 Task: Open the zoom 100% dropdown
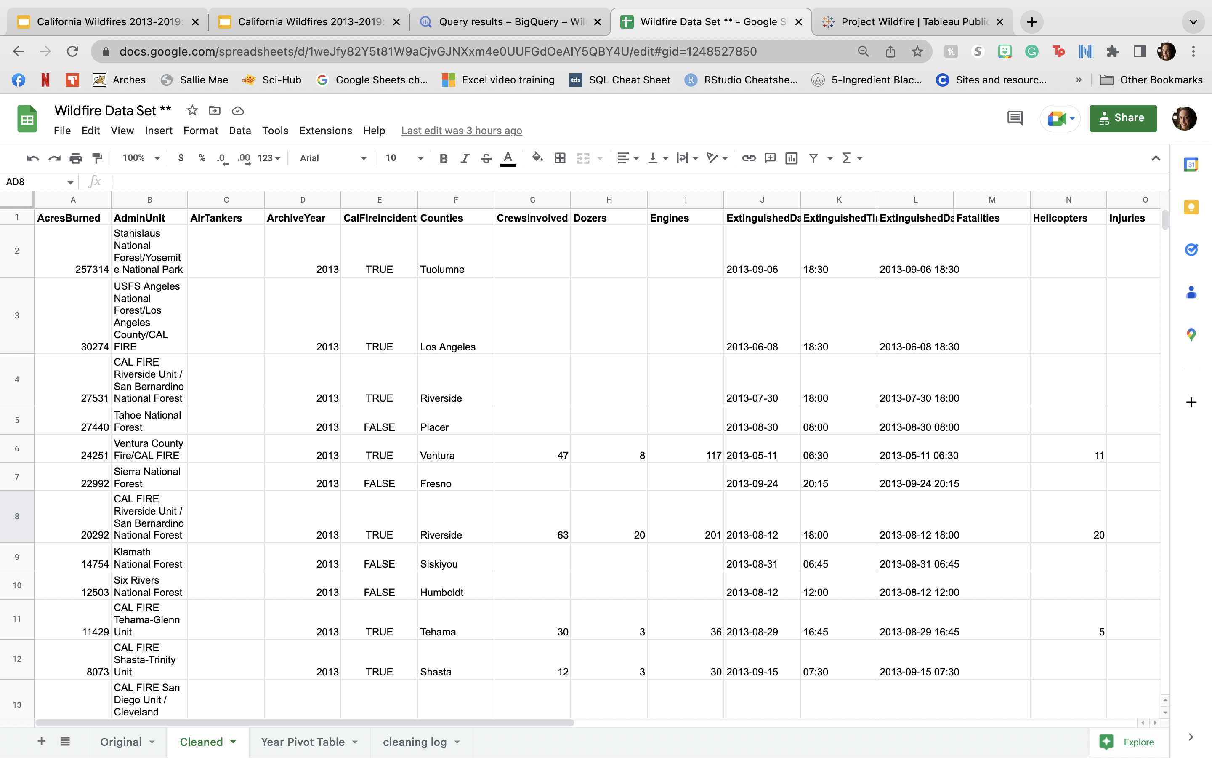[x=141, y=158]
